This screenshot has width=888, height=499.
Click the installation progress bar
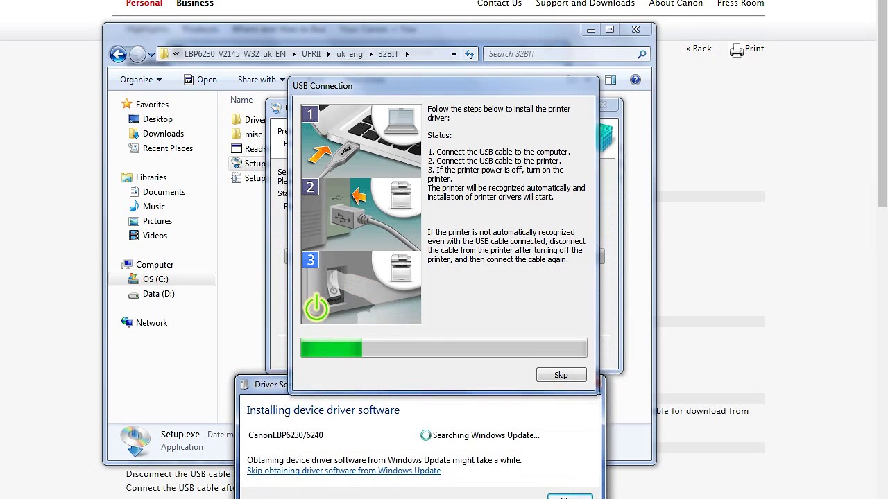tap(443, 348)
